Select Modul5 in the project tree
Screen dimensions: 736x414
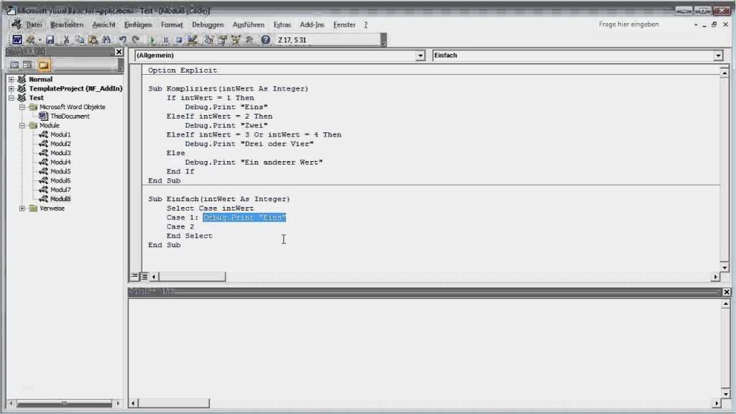click(x=60, y=171)
